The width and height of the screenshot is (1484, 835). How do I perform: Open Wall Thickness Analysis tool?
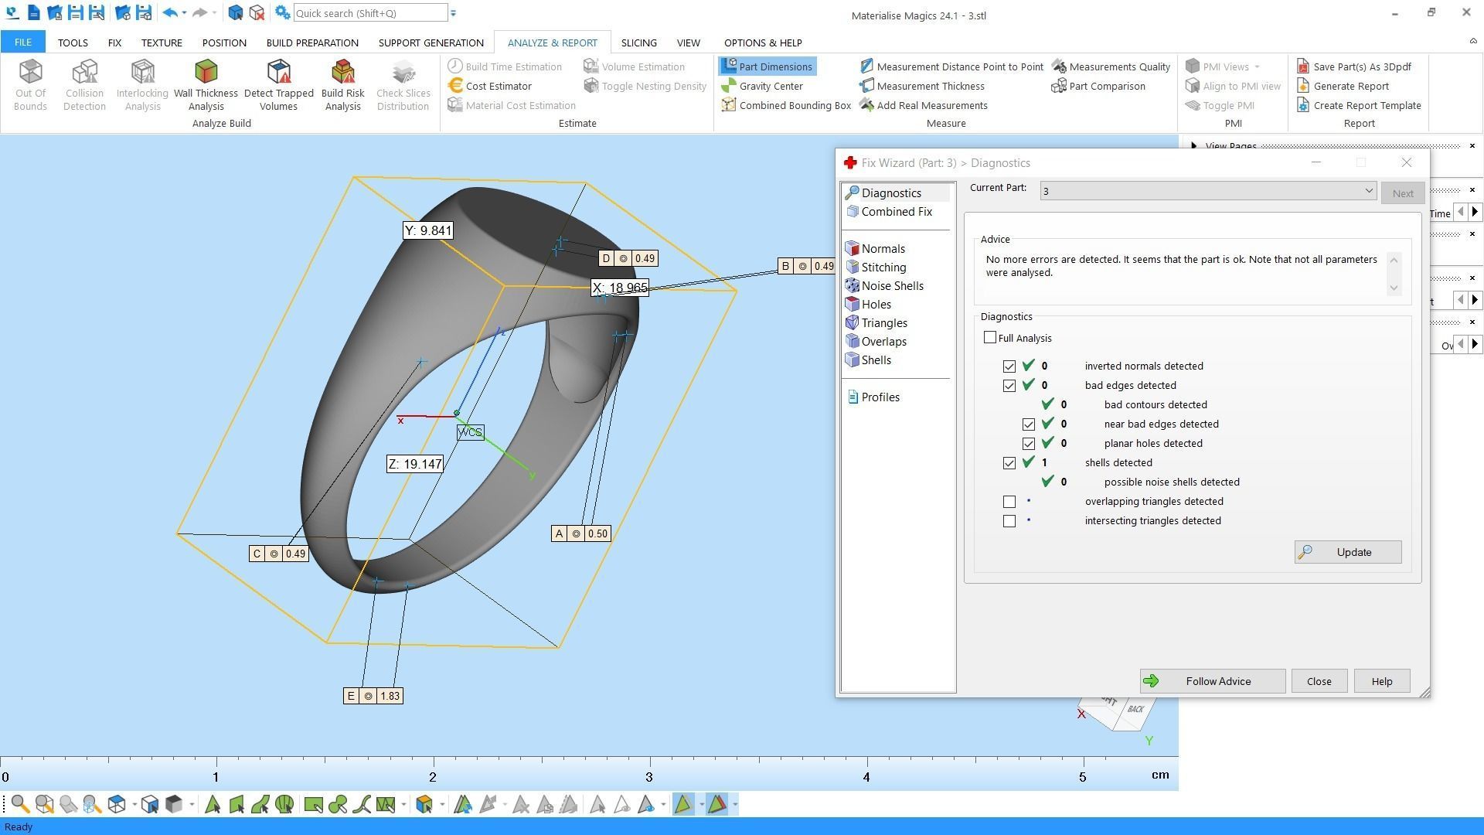pyautogui.click(x=206, y=85)
